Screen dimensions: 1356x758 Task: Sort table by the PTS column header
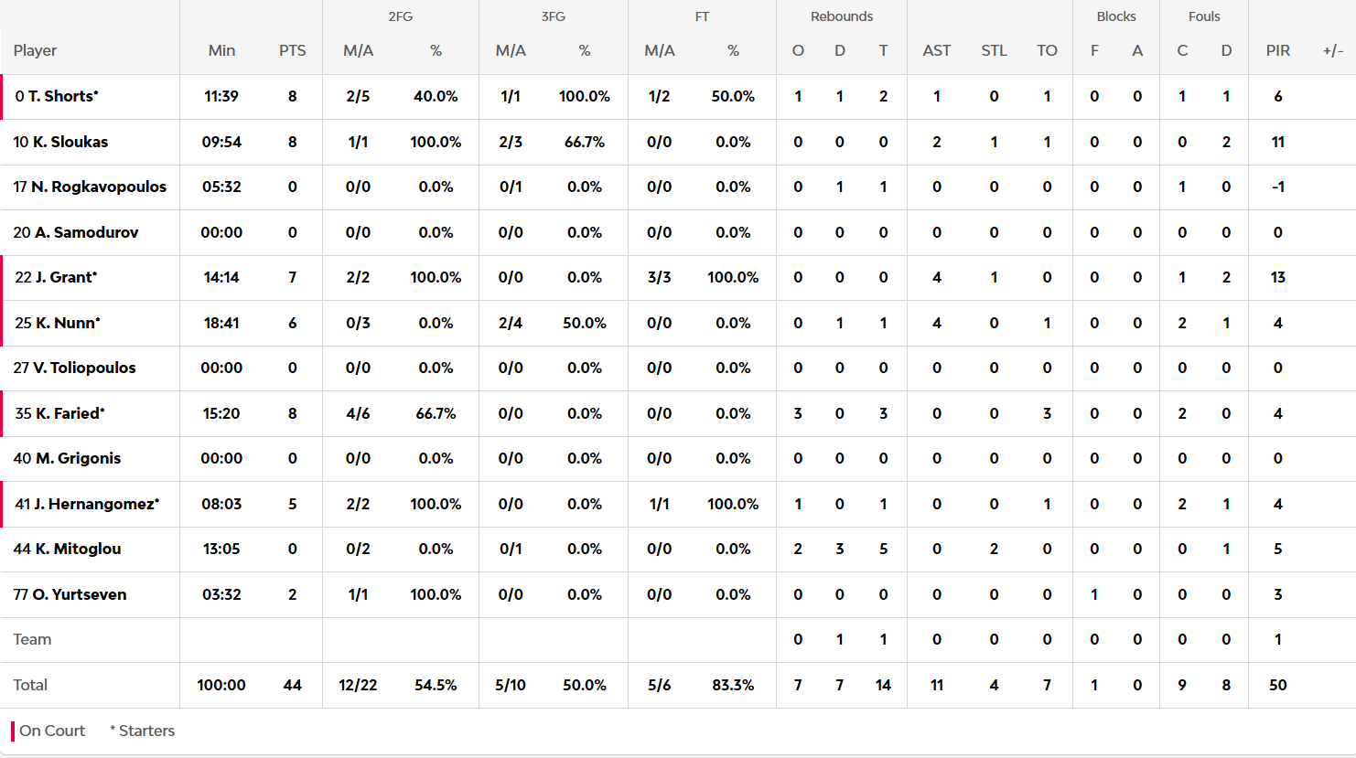[x=293, y=50]
